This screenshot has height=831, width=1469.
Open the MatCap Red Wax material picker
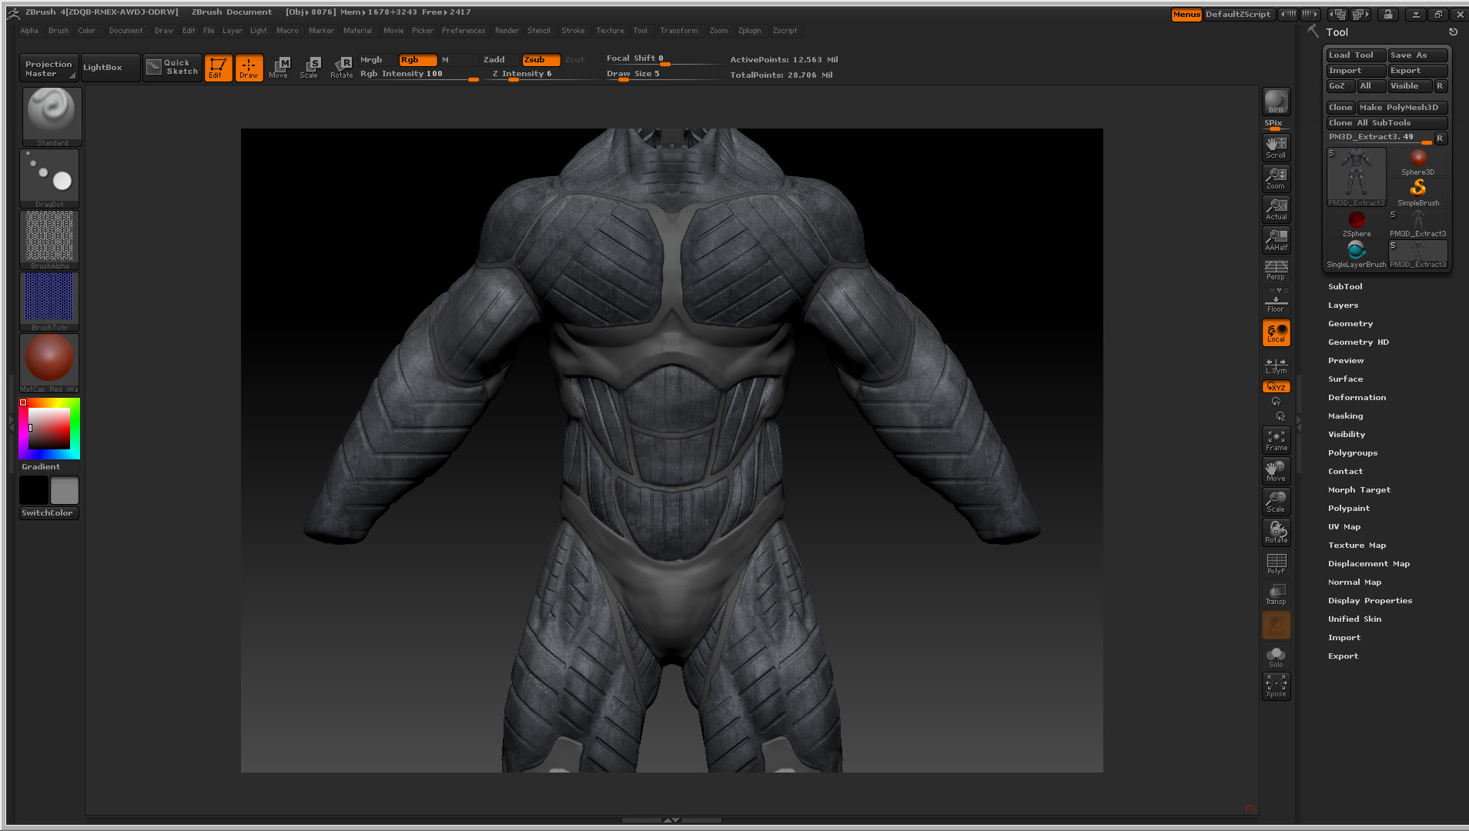[x=49, y=361]
